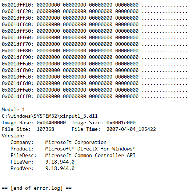Click the Version: label
The height and width of the screenshot is (193, 189).
tap(13, 136)
